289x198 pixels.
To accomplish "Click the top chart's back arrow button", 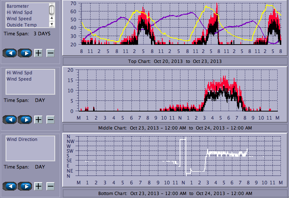I will click(10, 53).
